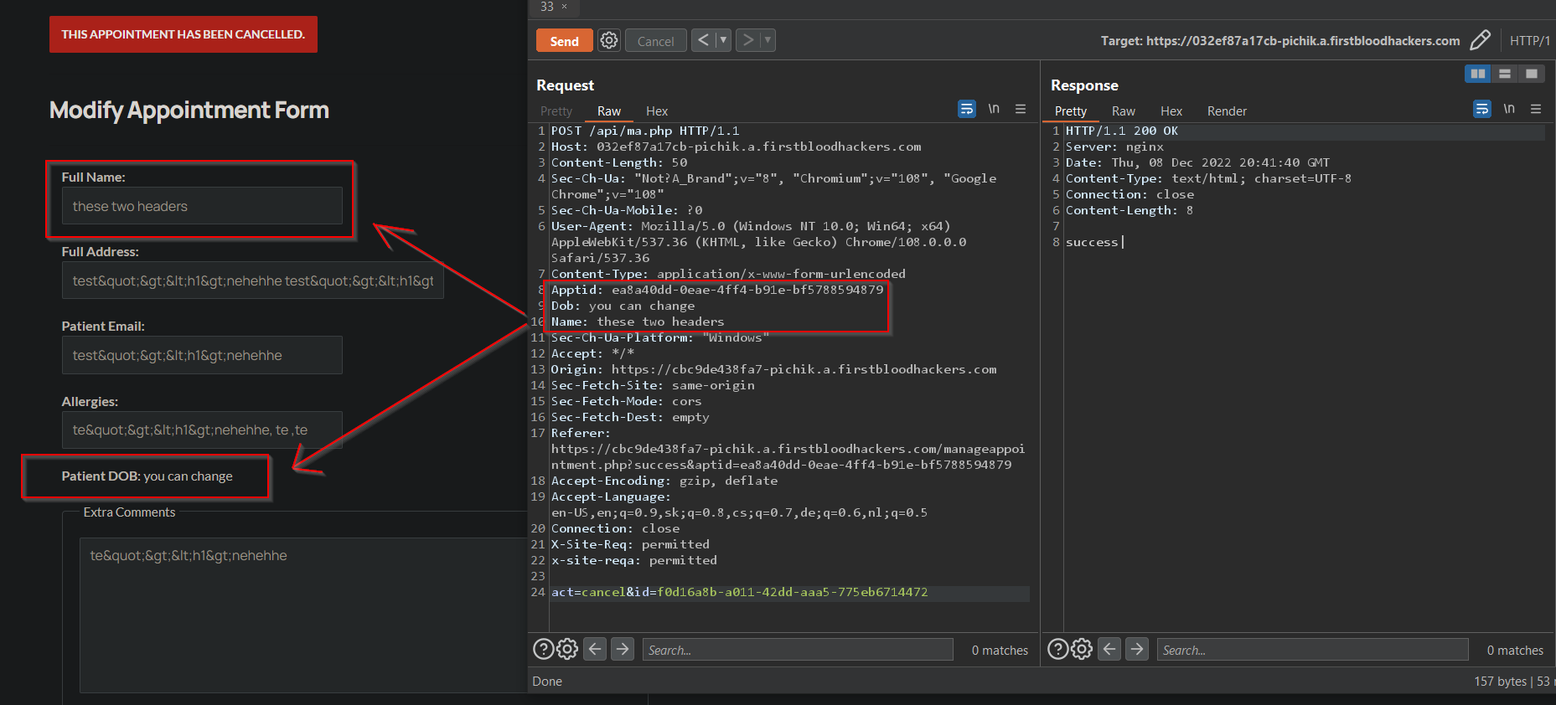The image size is (1556, 705).
Task: Switch the Response view to Render
Action: pos(1227,111)
